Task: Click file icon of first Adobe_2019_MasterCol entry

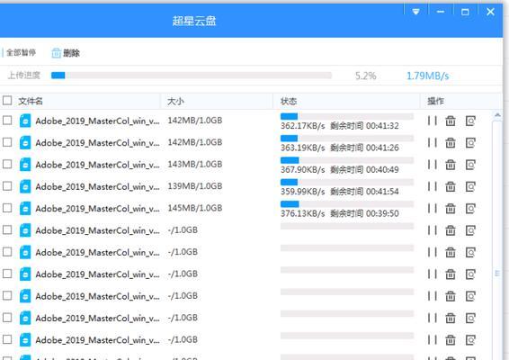Action: tap(25, 121)
